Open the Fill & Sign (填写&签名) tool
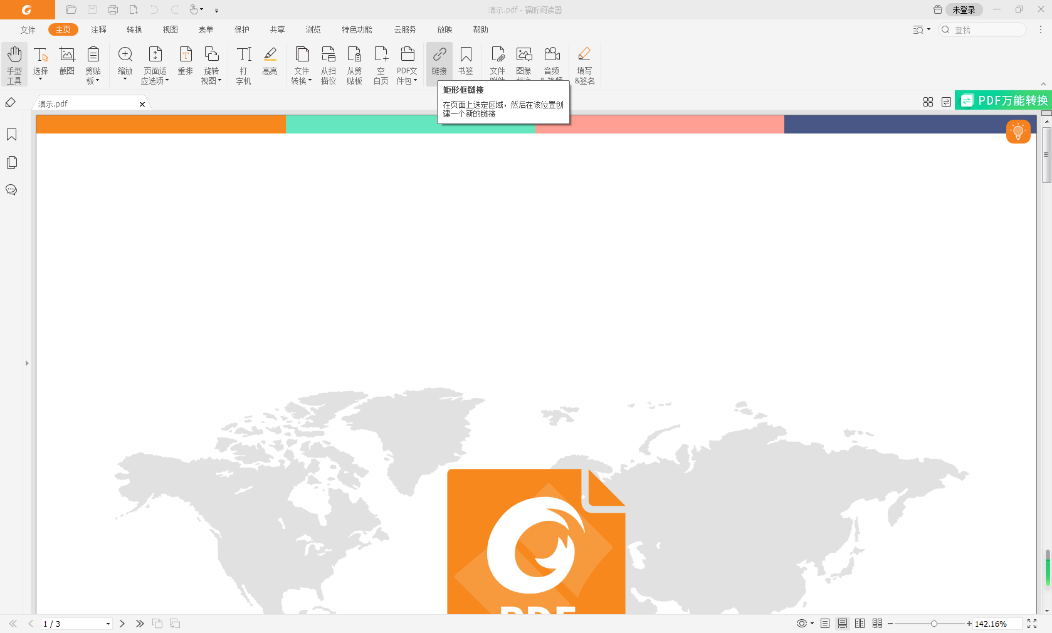1052x633 pixels. tap(584, 64)
